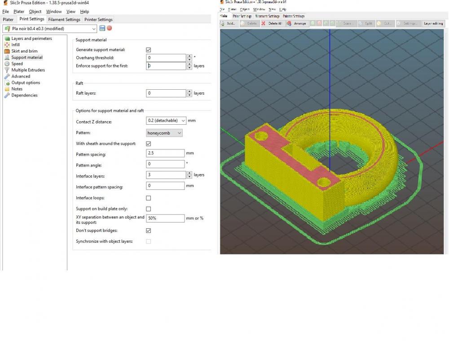Open the Object menu
449x345 pixels.
pyautogui.click(x=35, y=12)
